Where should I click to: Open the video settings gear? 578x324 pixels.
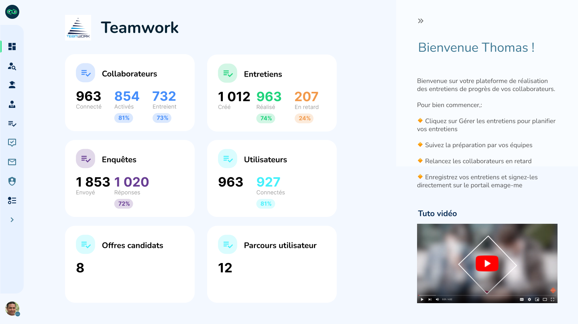(x=529, y=300)
